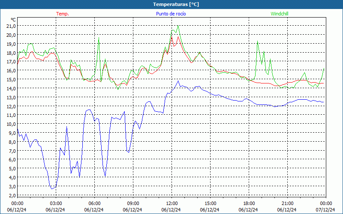Click the 3,0 y-axis value

13,187
